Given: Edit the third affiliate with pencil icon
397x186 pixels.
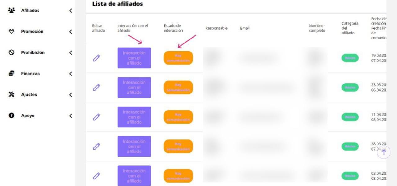Looking at the screenshot, I should pos(96,117).
